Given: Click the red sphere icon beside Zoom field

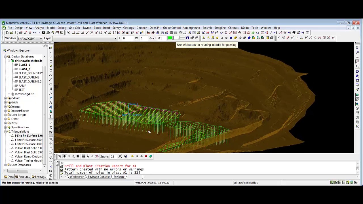Looking at the screenshot, I should point(146,156).
